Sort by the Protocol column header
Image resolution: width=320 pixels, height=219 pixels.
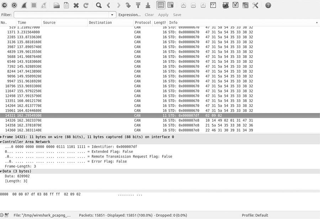(x=143, y=23)
